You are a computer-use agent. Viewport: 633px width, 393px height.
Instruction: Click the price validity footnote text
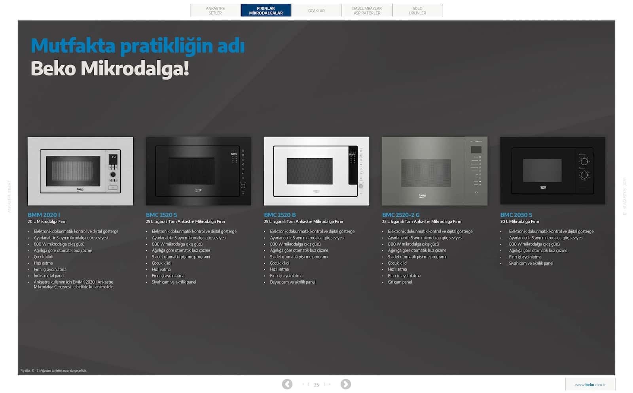[53, 371]
